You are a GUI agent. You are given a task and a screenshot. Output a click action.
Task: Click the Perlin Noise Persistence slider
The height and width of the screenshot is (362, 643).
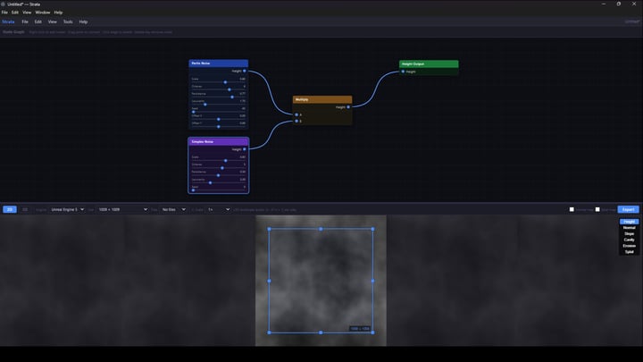pos(218,97)
